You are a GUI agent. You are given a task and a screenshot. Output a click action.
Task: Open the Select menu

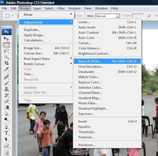pyautogui.click(x=49, y=8)
